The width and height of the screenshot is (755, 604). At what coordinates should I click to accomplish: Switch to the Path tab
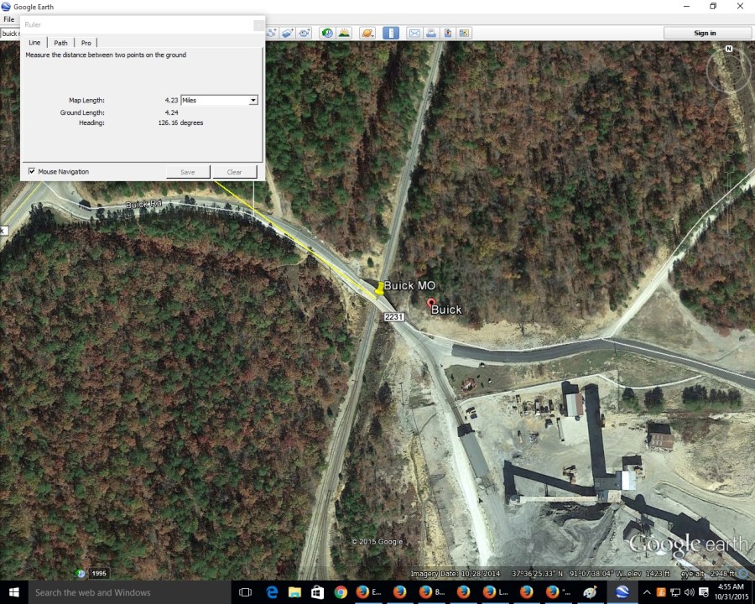click(x=61, y=43)
